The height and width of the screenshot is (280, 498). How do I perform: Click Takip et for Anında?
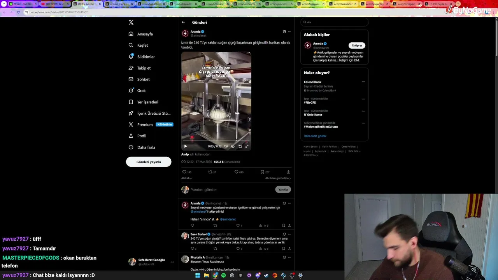[357, 45]
